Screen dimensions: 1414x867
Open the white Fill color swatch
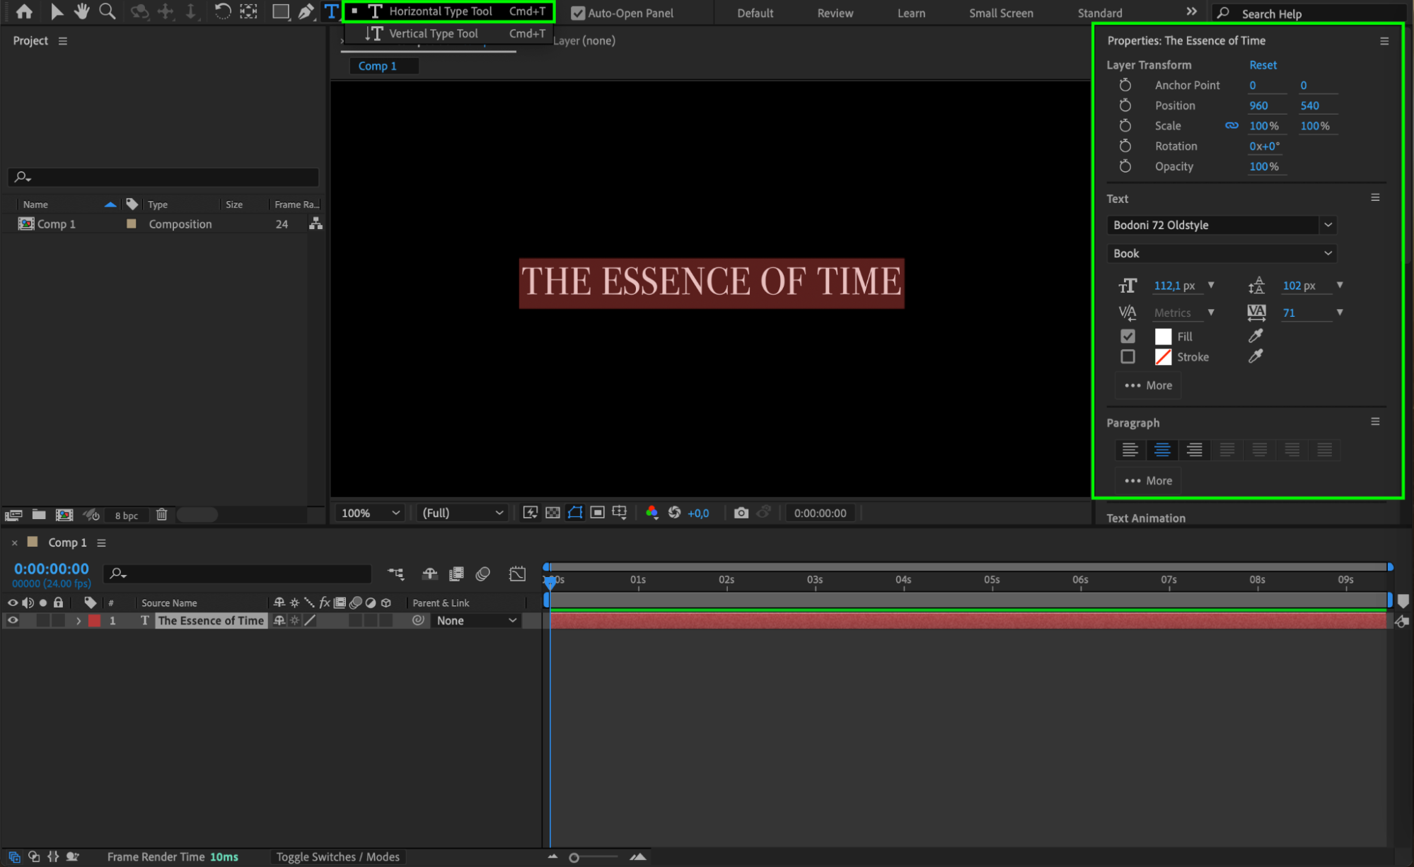(1163, 337)
